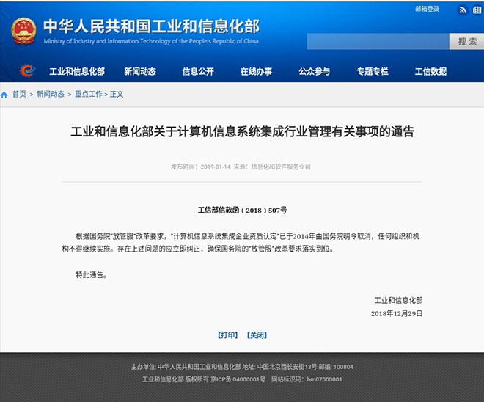Click footer address 中国北京西长安街13号

pyautogui.click(x=287, y=367)
